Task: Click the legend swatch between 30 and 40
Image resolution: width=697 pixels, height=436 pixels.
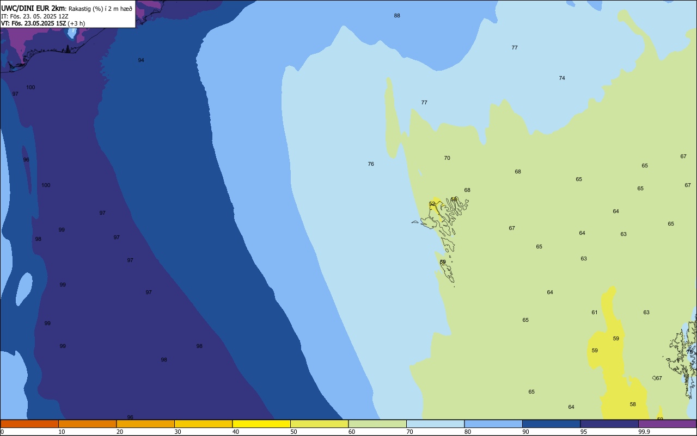Action: coord(203,423)
